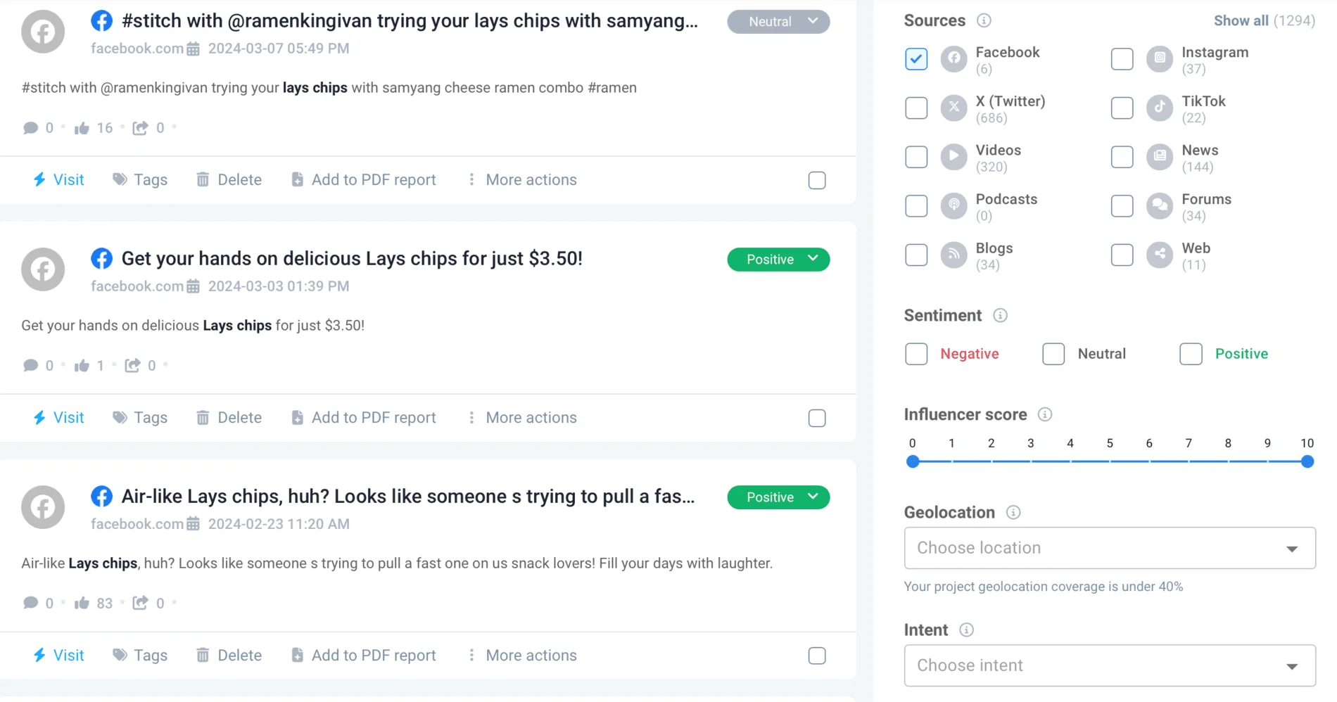Click the comment icon on the first Lays post
Viewport: 1337px width, 702px height.
[x=32, y=127]
